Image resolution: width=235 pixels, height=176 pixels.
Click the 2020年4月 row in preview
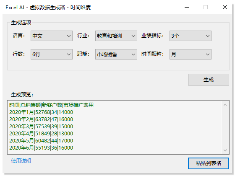pos(41,134)
